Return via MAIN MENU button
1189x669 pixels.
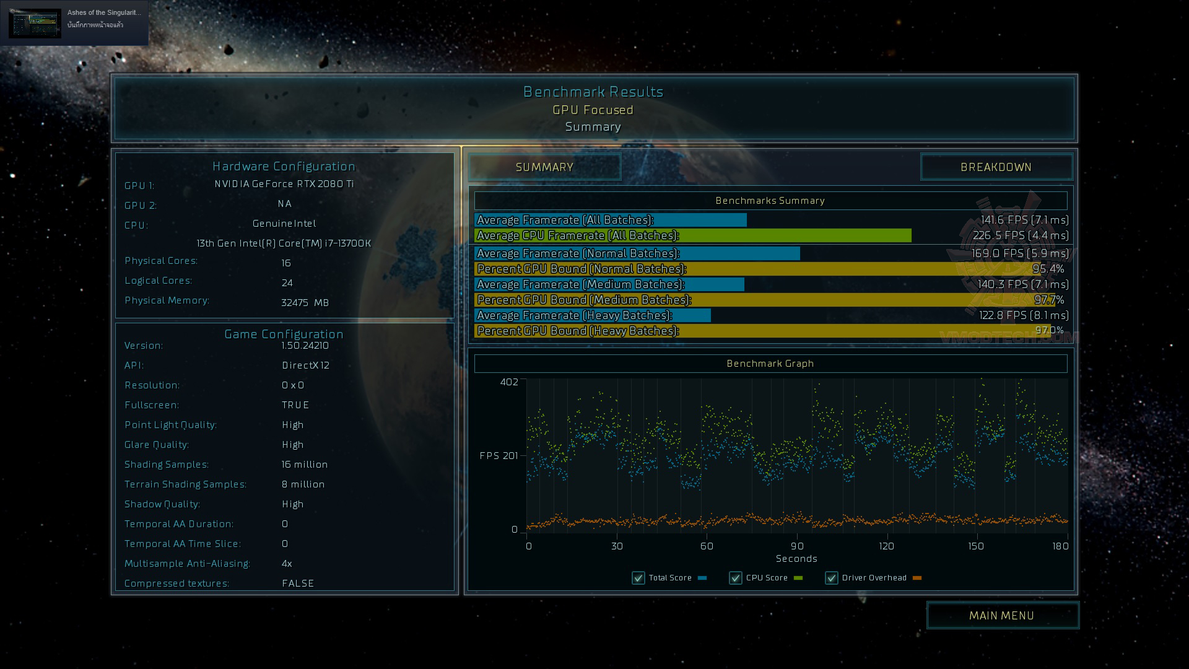pyautogui.click(x=1002, y=615)
